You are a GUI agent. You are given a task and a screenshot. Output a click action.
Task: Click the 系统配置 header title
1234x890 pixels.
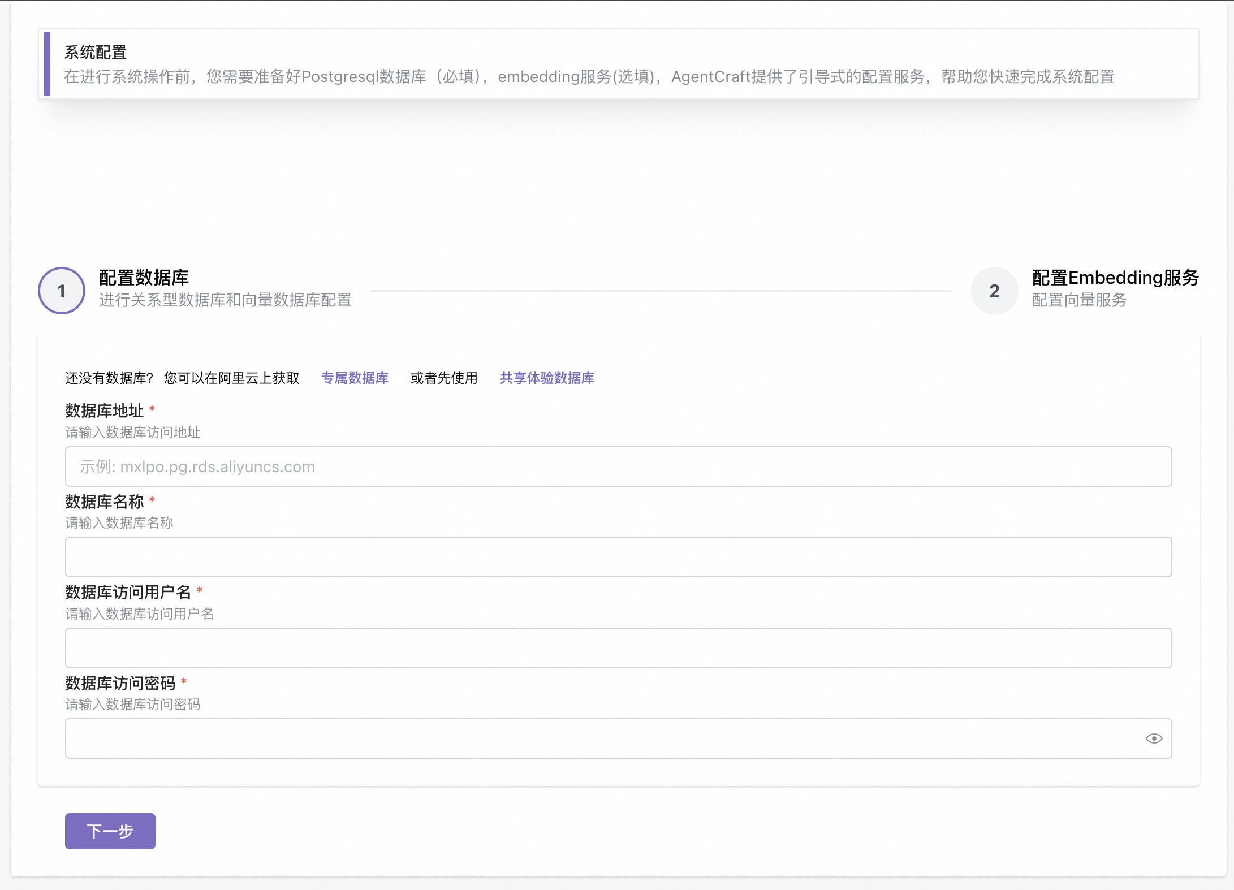(95, 53)
